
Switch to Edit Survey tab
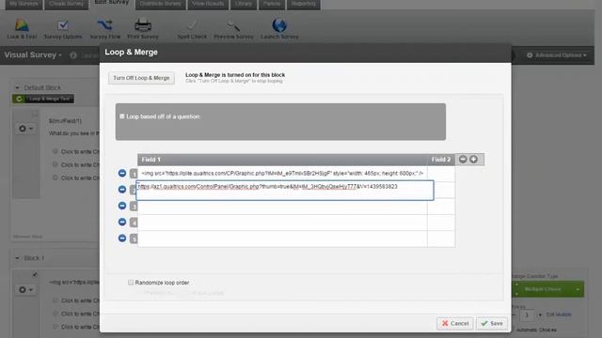coord(112,3)
